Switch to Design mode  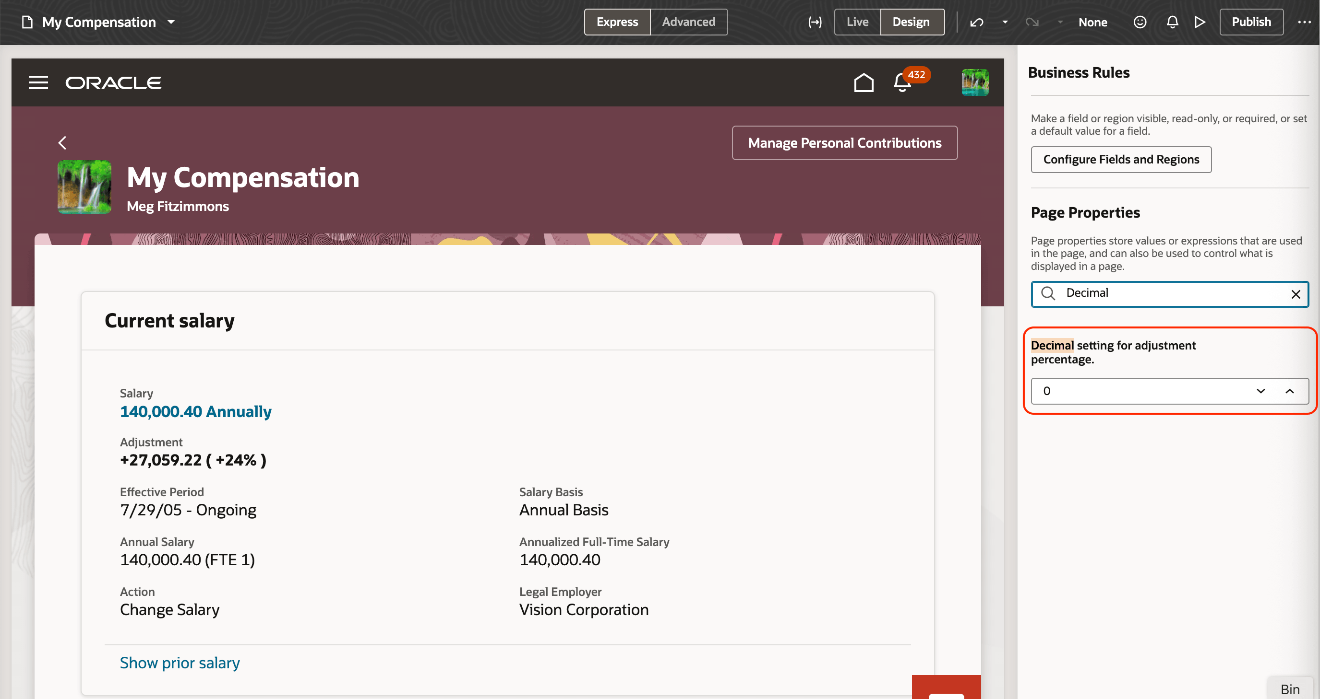click(911, 22)
